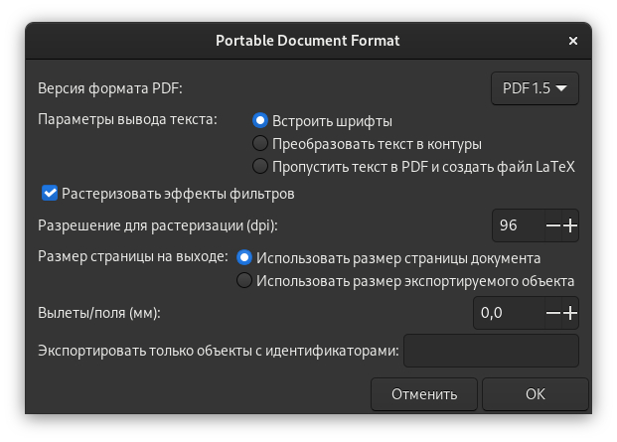Screen dimensions: 617x442
Task: Increase bleed margin with plus button
Action: pos(570,313)
